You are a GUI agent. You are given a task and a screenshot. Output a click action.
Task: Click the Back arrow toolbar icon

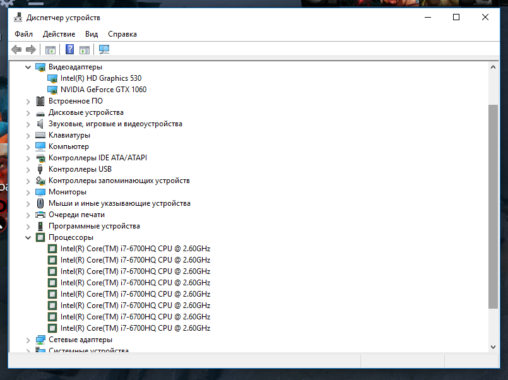click(x=16, y=50)
